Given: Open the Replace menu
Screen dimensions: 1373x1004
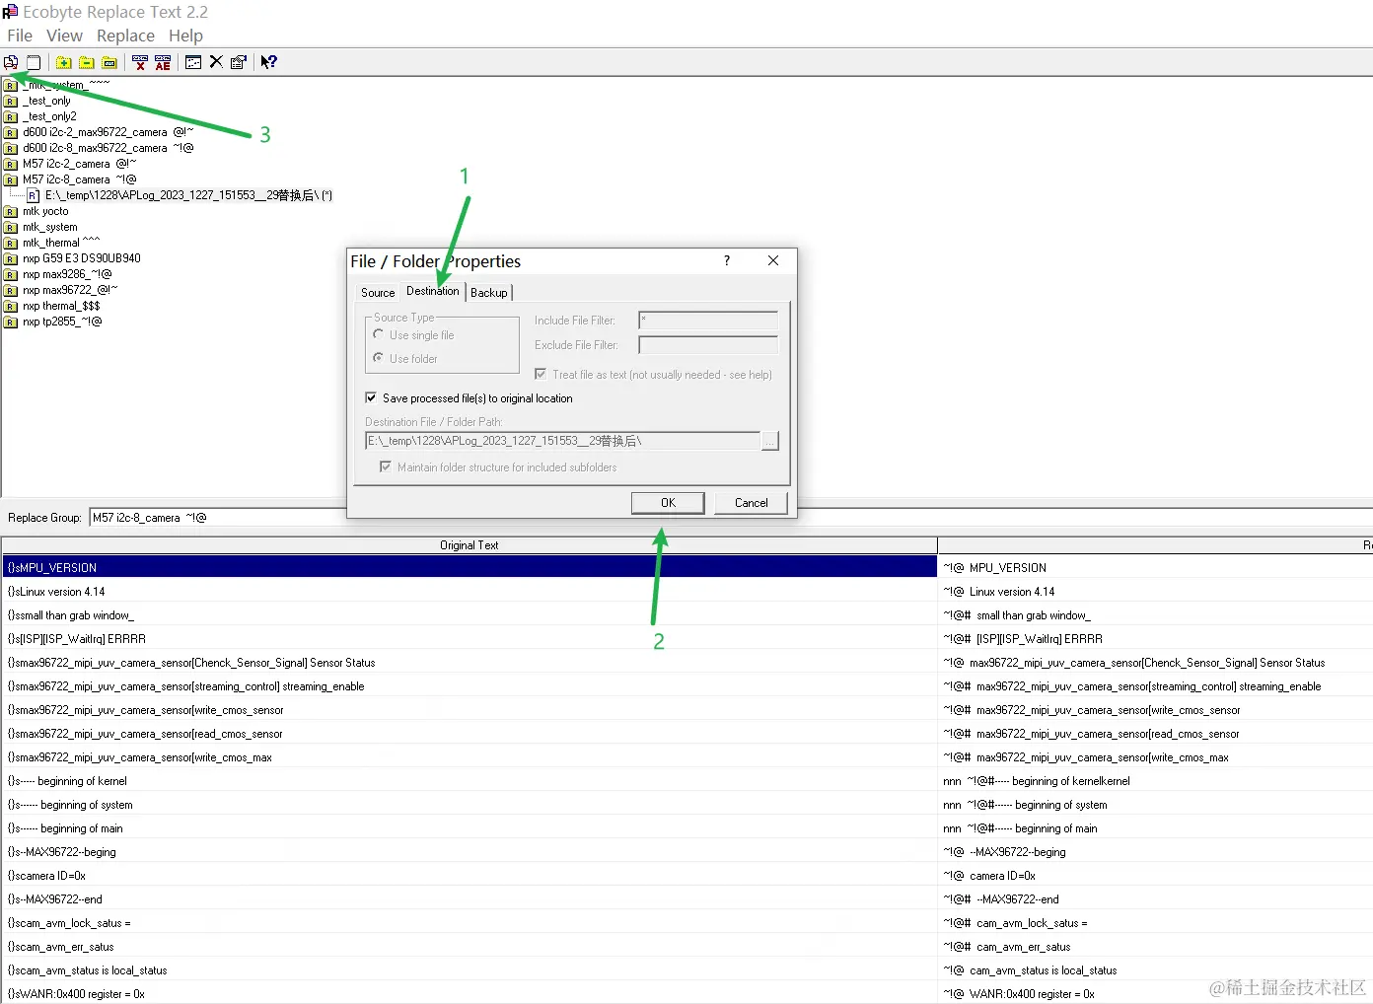Looking at the screenshot, I should click(125, 36).
